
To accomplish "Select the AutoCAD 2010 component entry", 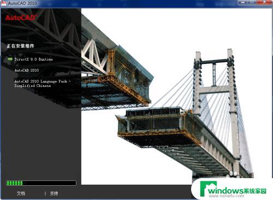I will coord(27,70).
